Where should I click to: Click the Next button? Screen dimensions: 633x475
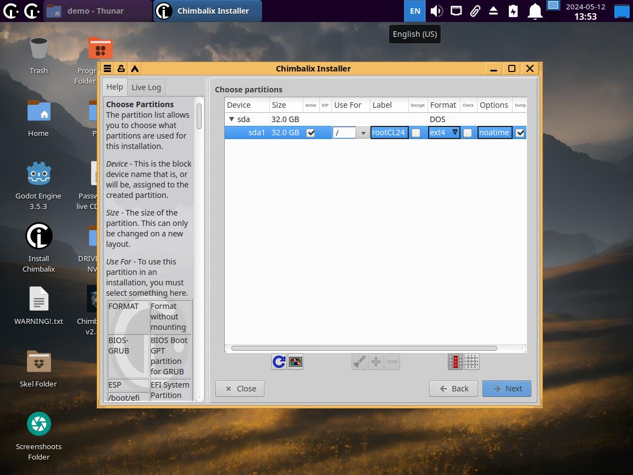[x=507, y=388]
